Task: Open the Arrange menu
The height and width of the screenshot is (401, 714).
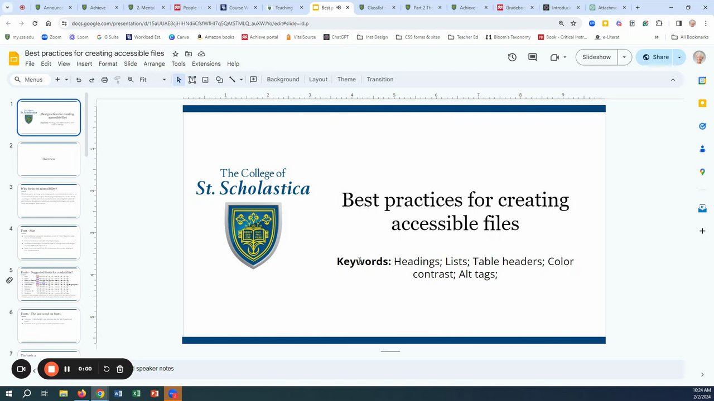Action: [154, 64]
